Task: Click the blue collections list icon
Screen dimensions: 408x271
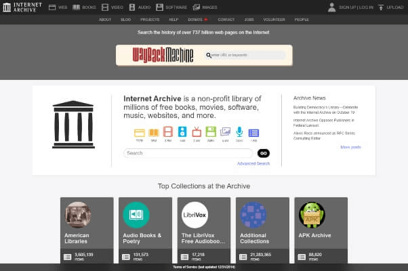Action: coord(253,133)
